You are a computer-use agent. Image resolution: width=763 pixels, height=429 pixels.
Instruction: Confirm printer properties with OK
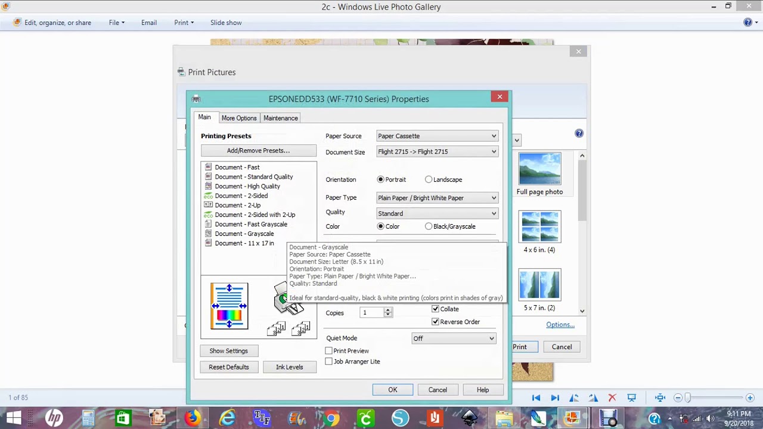tap(393, 390)
